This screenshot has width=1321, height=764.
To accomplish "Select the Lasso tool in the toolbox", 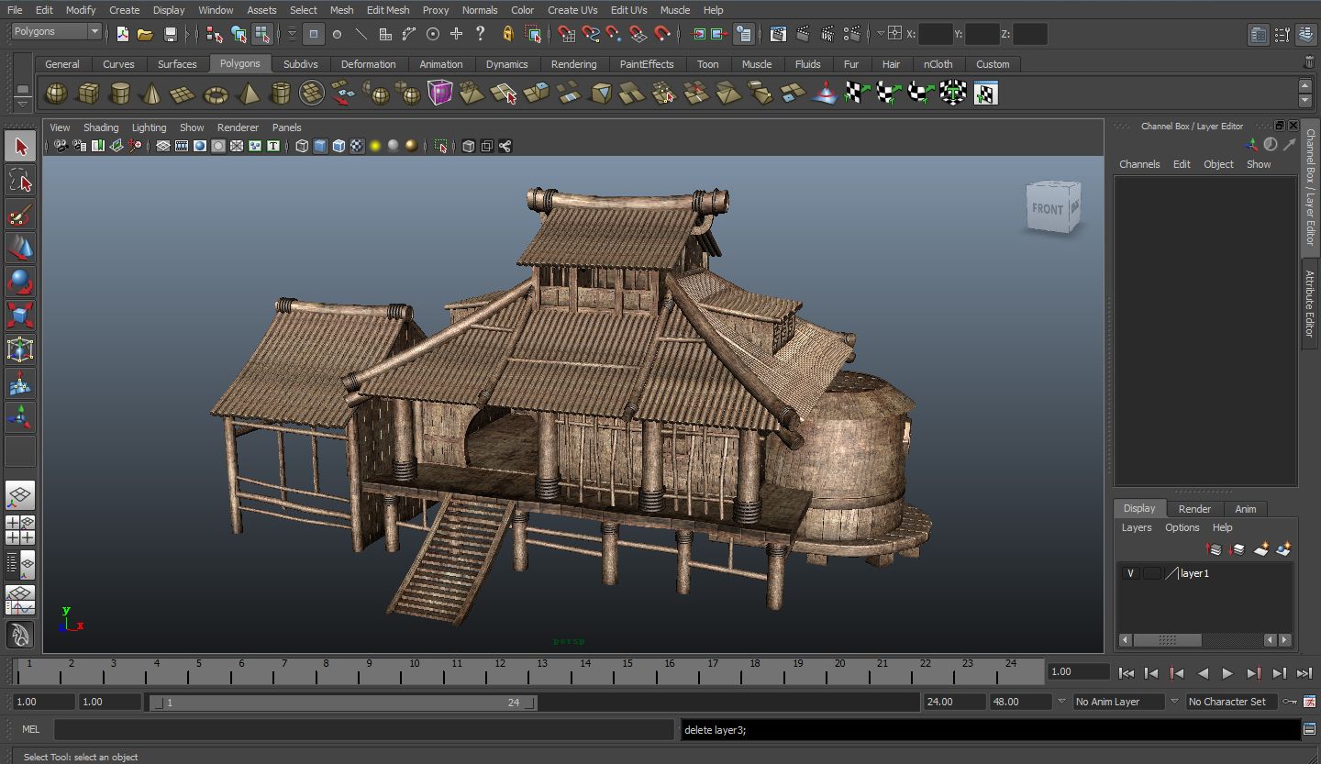I will [x=20, y=181].
